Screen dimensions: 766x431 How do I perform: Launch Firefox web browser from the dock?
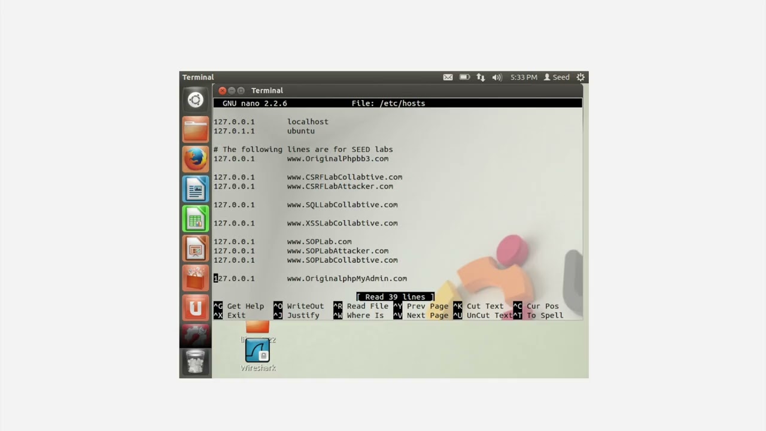[x=195, y=159]
